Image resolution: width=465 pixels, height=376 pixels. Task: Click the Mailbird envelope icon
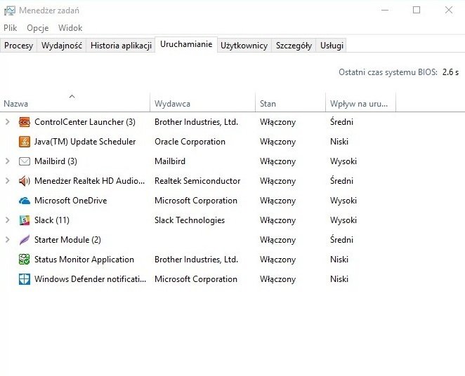[x=25, y=161]
